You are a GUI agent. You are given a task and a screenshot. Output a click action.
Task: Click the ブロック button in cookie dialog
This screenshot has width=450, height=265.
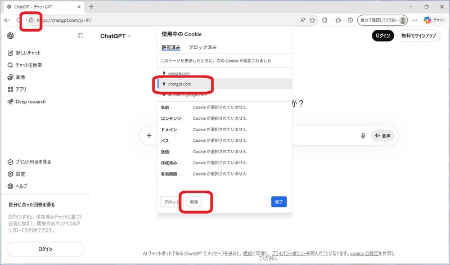172,202
